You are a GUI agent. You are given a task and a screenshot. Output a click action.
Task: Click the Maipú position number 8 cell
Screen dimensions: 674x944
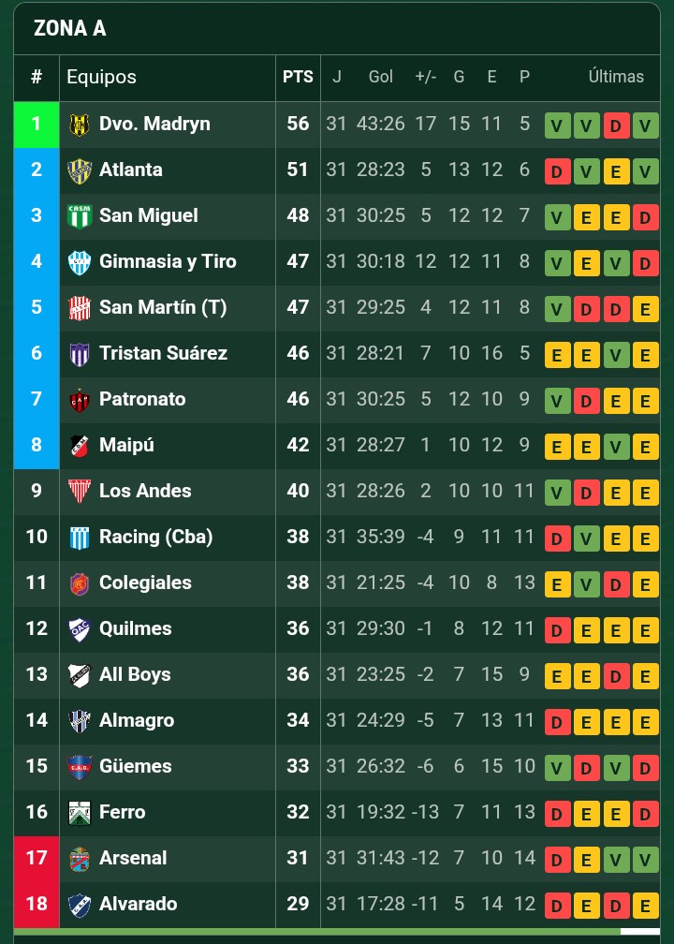coord(37,446)
